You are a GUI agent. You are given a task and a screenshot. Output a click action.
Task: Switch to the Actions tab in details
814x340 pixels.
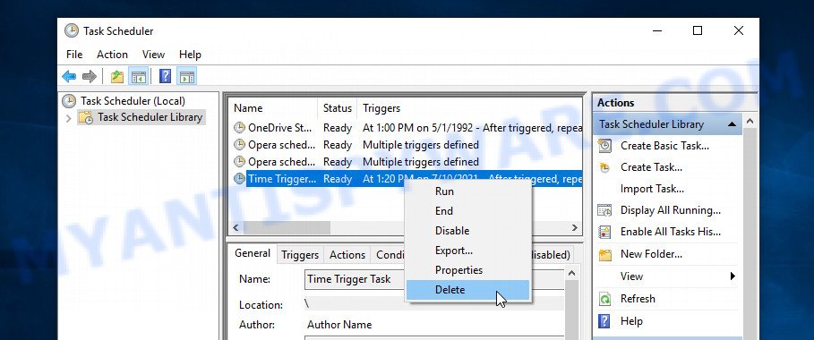(347, 255)
